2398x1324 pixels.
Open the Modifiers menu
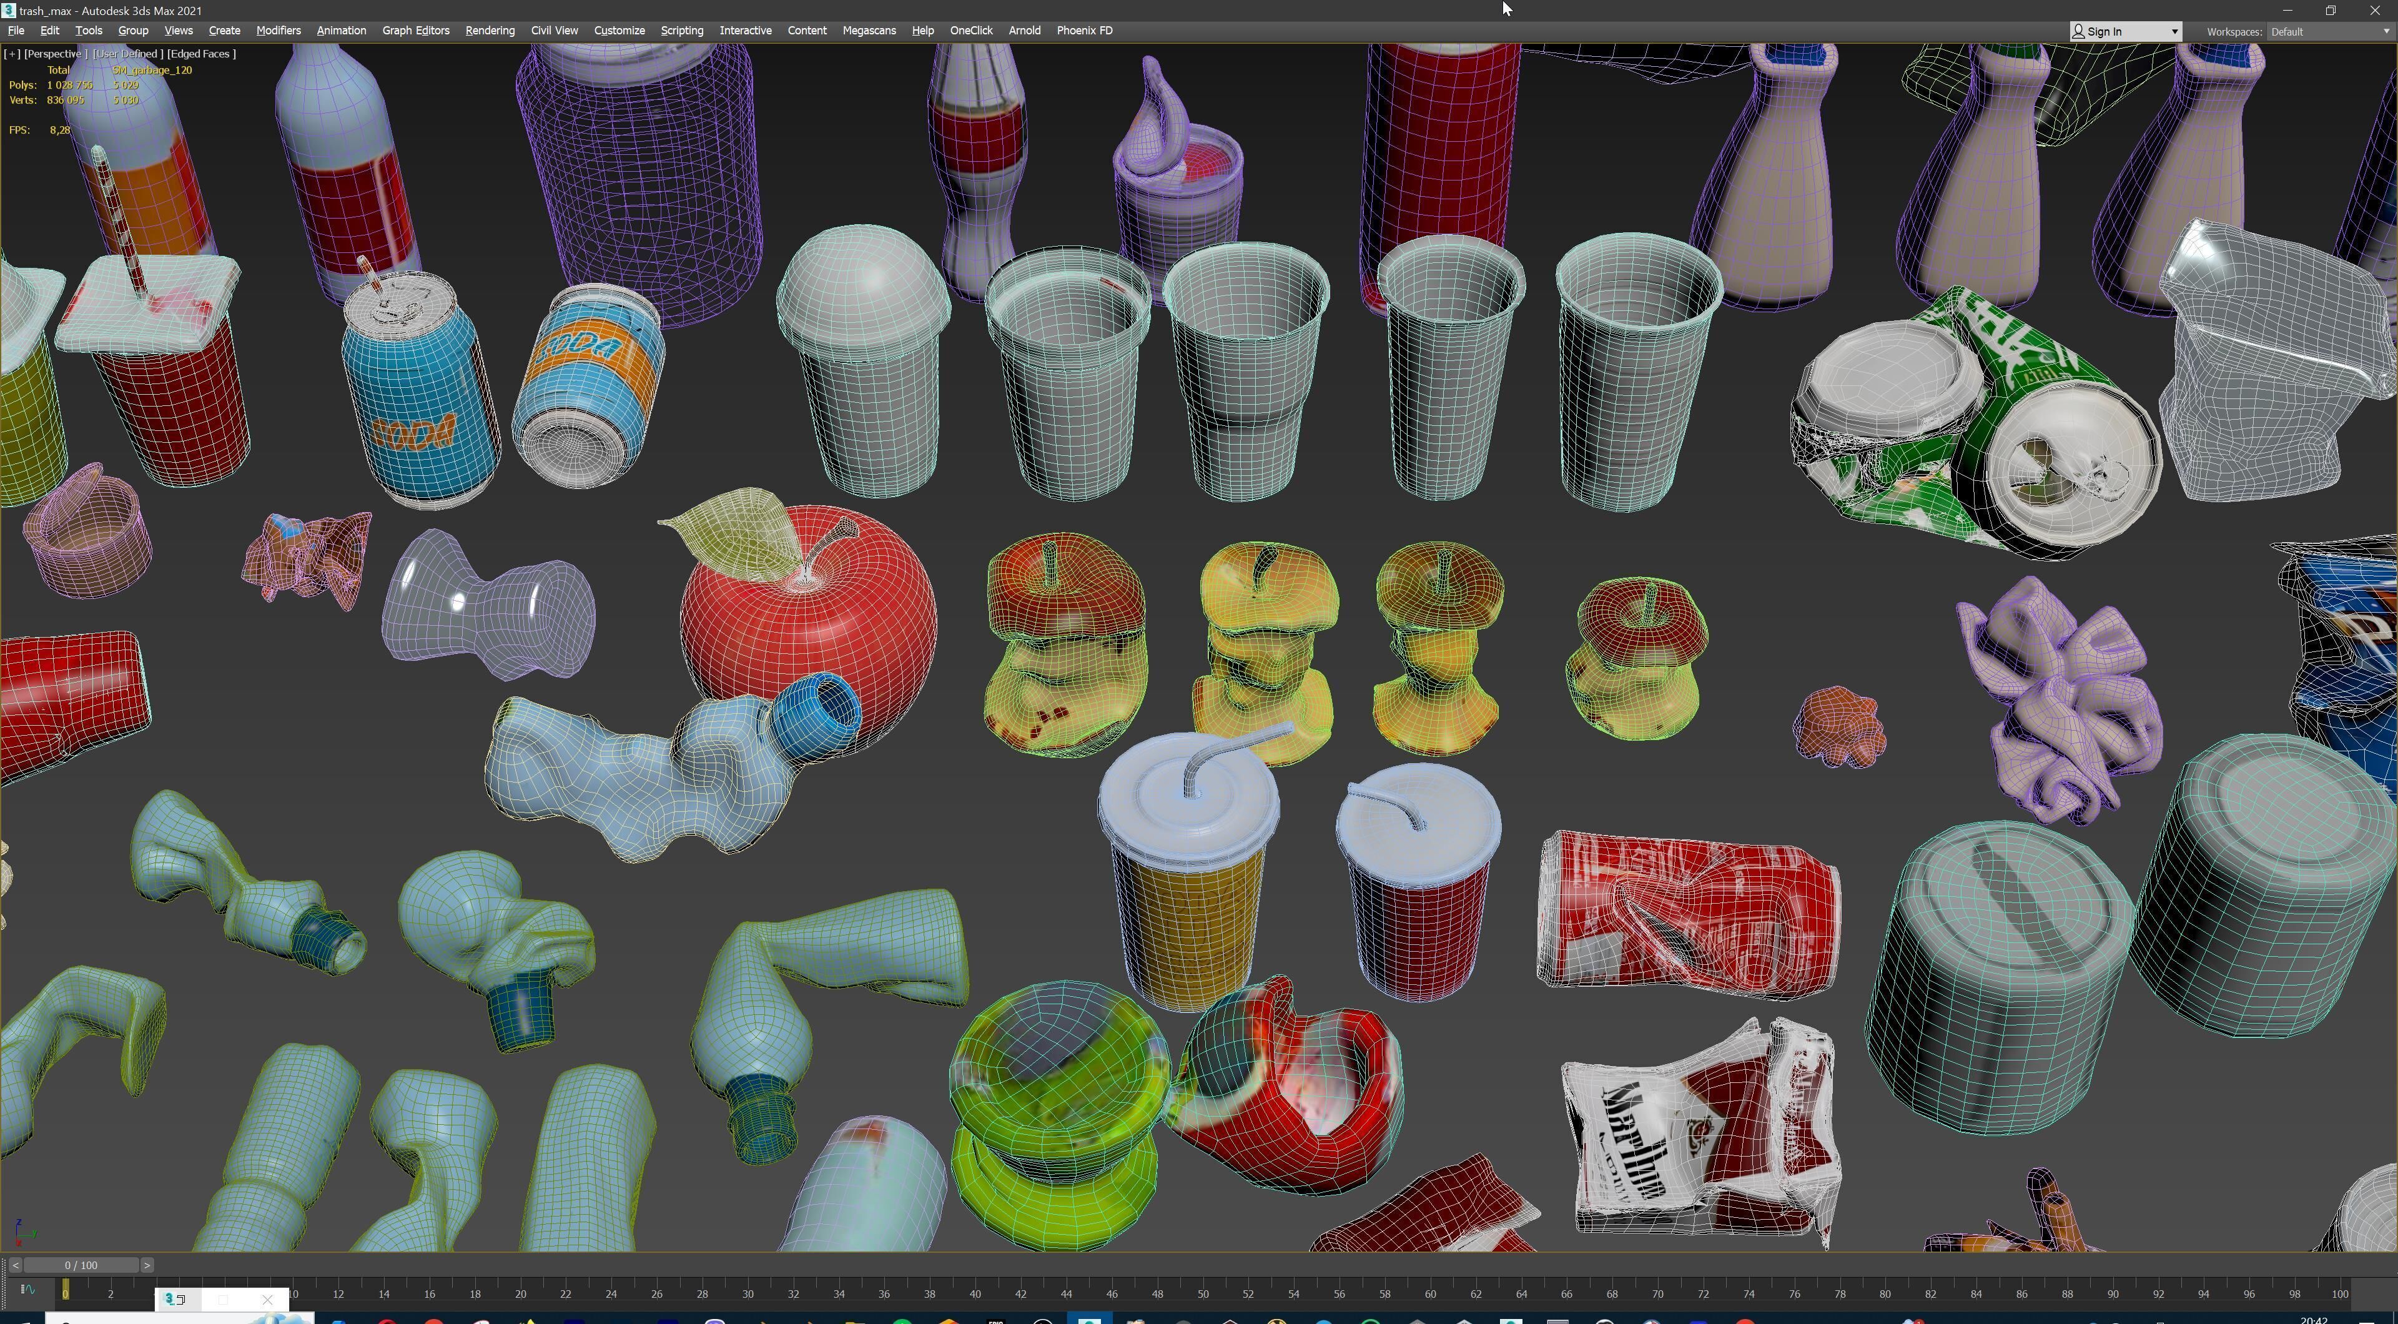(279, 31)
